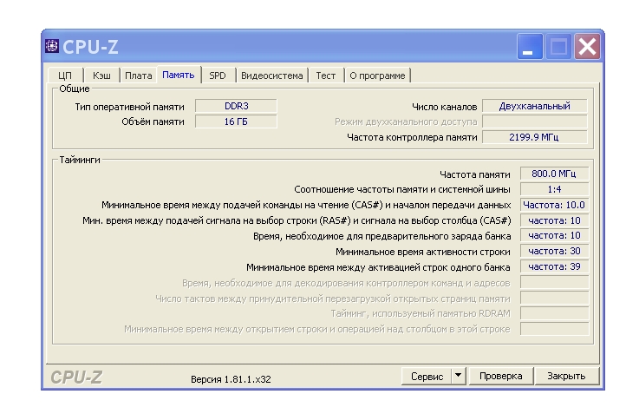Click the частота: 30 value
This screenshot has width=626, height=407.
pyautogui.click(x=554, y=252)
